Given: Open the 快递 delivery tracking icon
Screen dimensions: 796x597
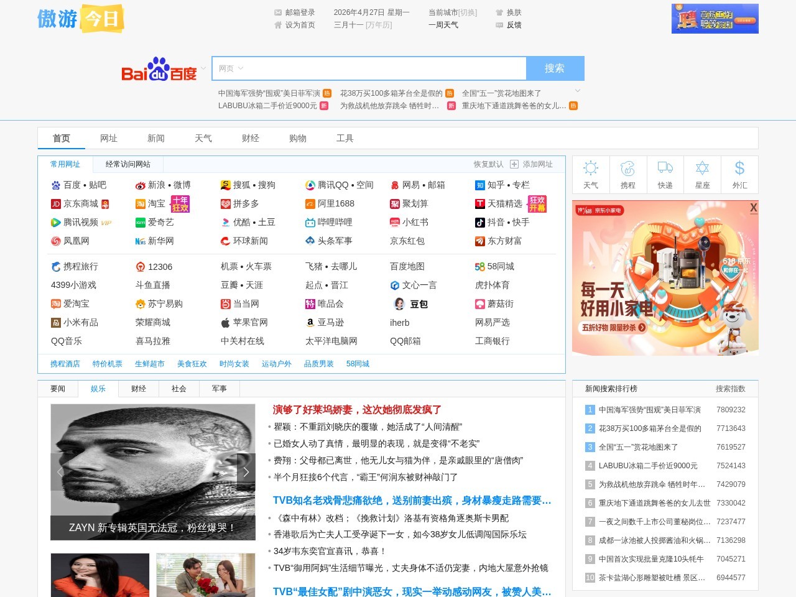Looking at the screenshot, I should pos(665,174).
